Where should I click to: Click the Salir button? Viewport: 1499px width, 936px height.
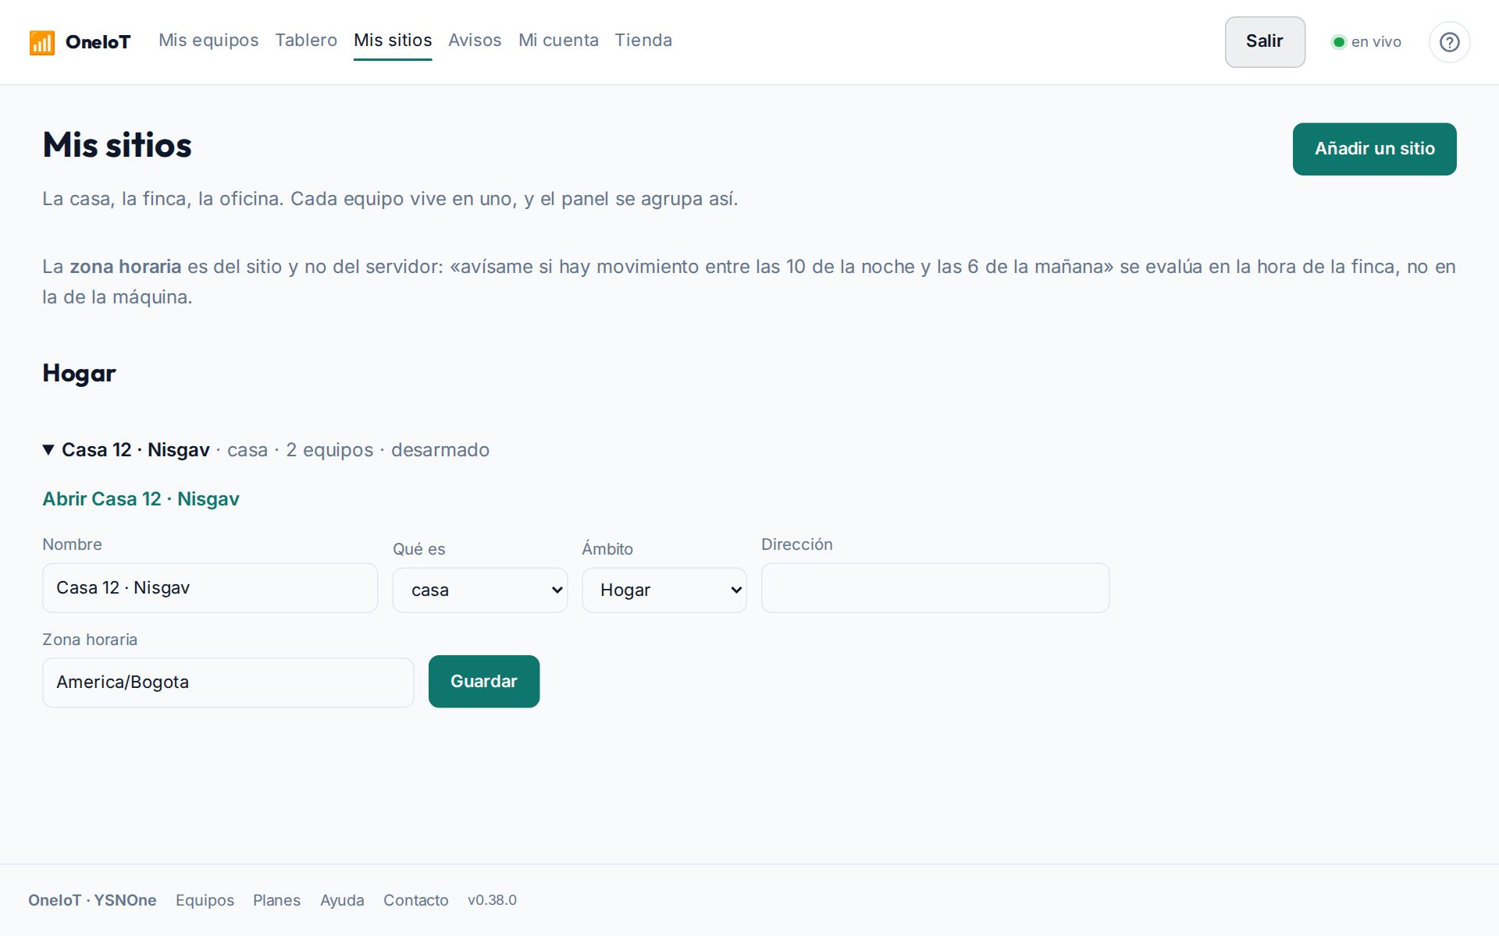(1265, 42)
